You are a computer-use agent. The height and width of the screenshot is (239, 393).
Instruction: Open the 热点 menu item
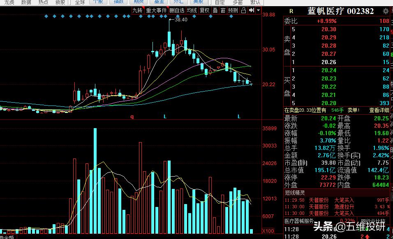pyautogui.click(x=43, y=2)
